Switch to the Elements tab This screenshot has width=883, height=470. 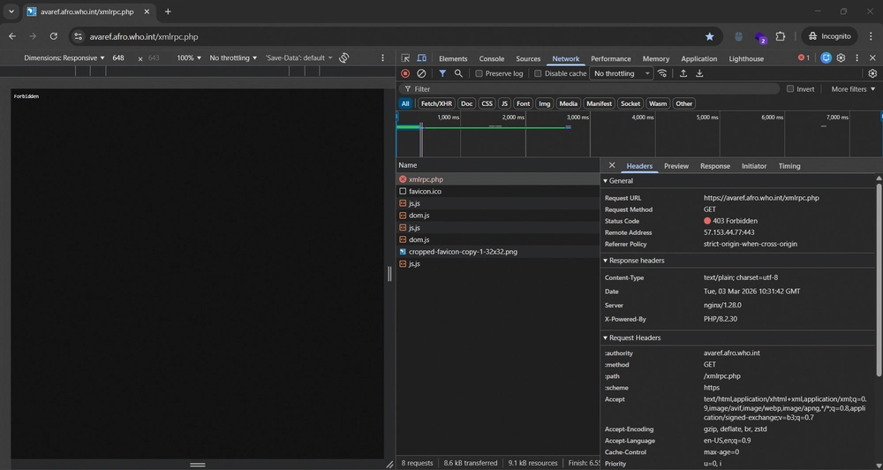[x=453, y=58]
